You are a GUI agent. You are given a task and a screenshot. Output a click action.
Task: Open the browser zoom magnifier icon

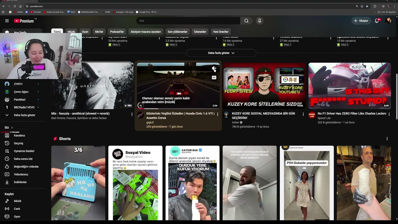(x=357, y=6)
